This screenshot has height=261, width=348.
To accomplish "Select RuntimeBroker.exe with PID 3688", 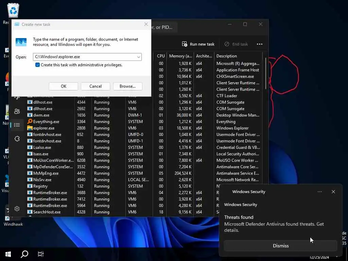I will click(123, 192).
